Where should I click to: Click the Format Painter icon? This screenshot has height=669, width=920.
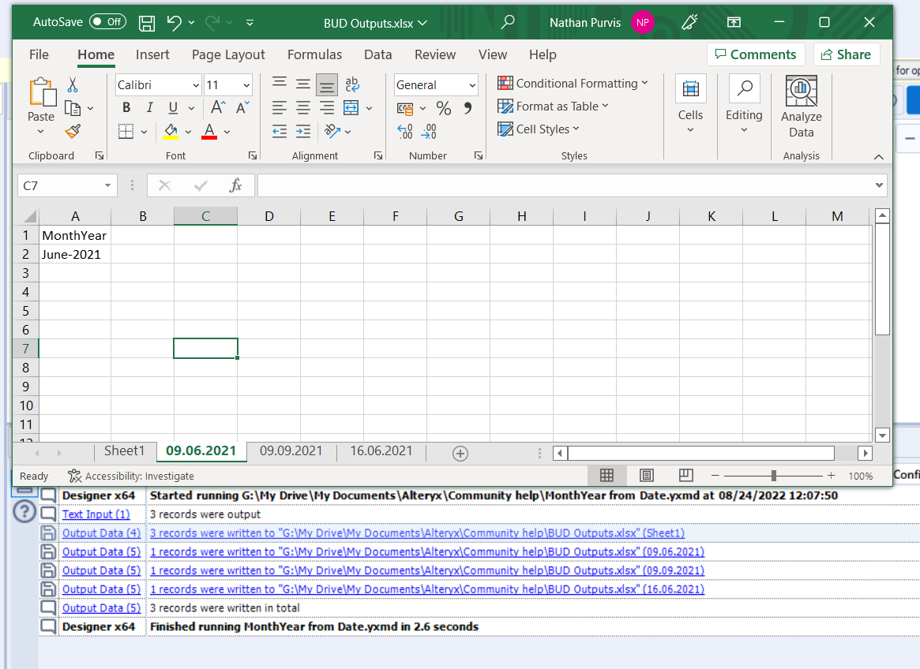(x=73, y=131)
